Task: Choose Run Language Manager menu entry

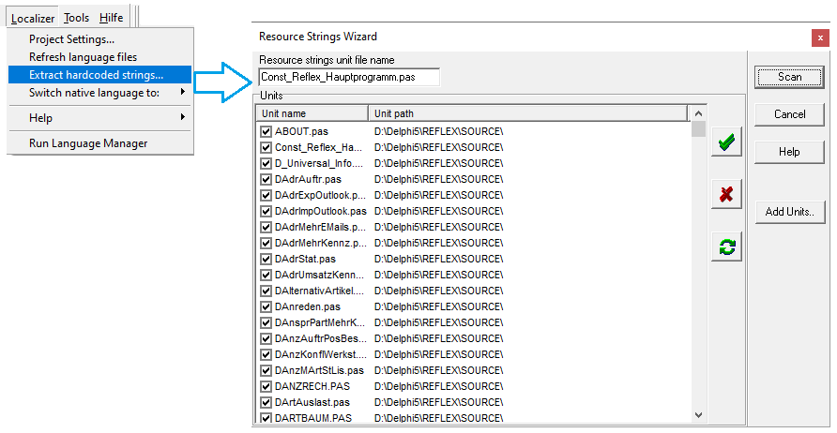Action: [99, 143]
